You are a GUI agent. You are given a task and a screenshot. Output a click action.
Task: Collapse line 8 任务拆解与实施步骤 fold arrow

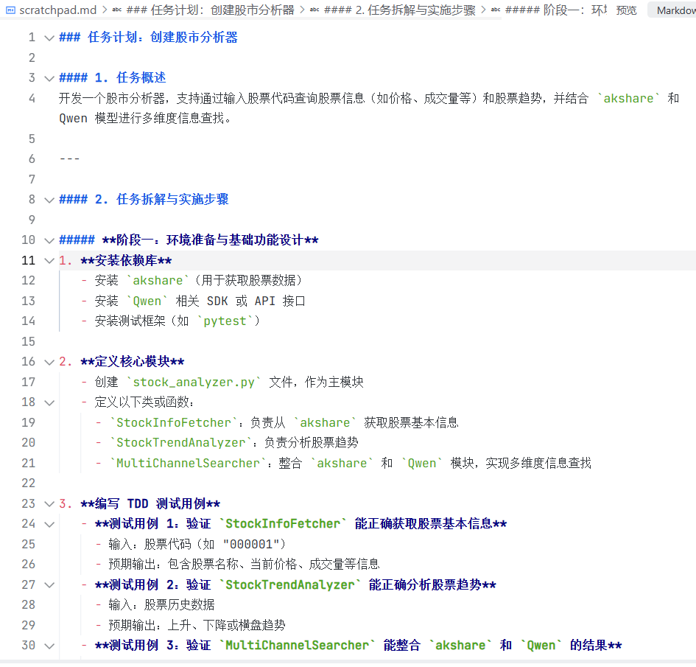pos(49,200)
